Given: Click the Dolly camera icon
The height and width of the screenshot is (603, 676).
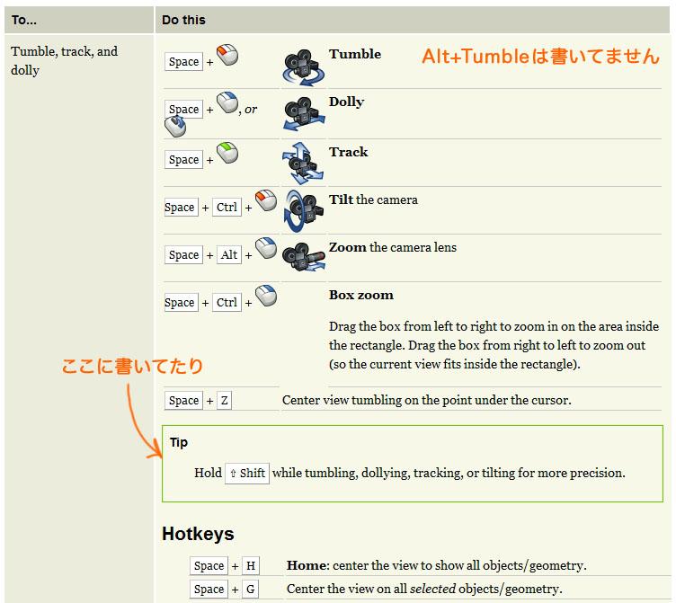Looking at the screenshot, I should 303,112.
